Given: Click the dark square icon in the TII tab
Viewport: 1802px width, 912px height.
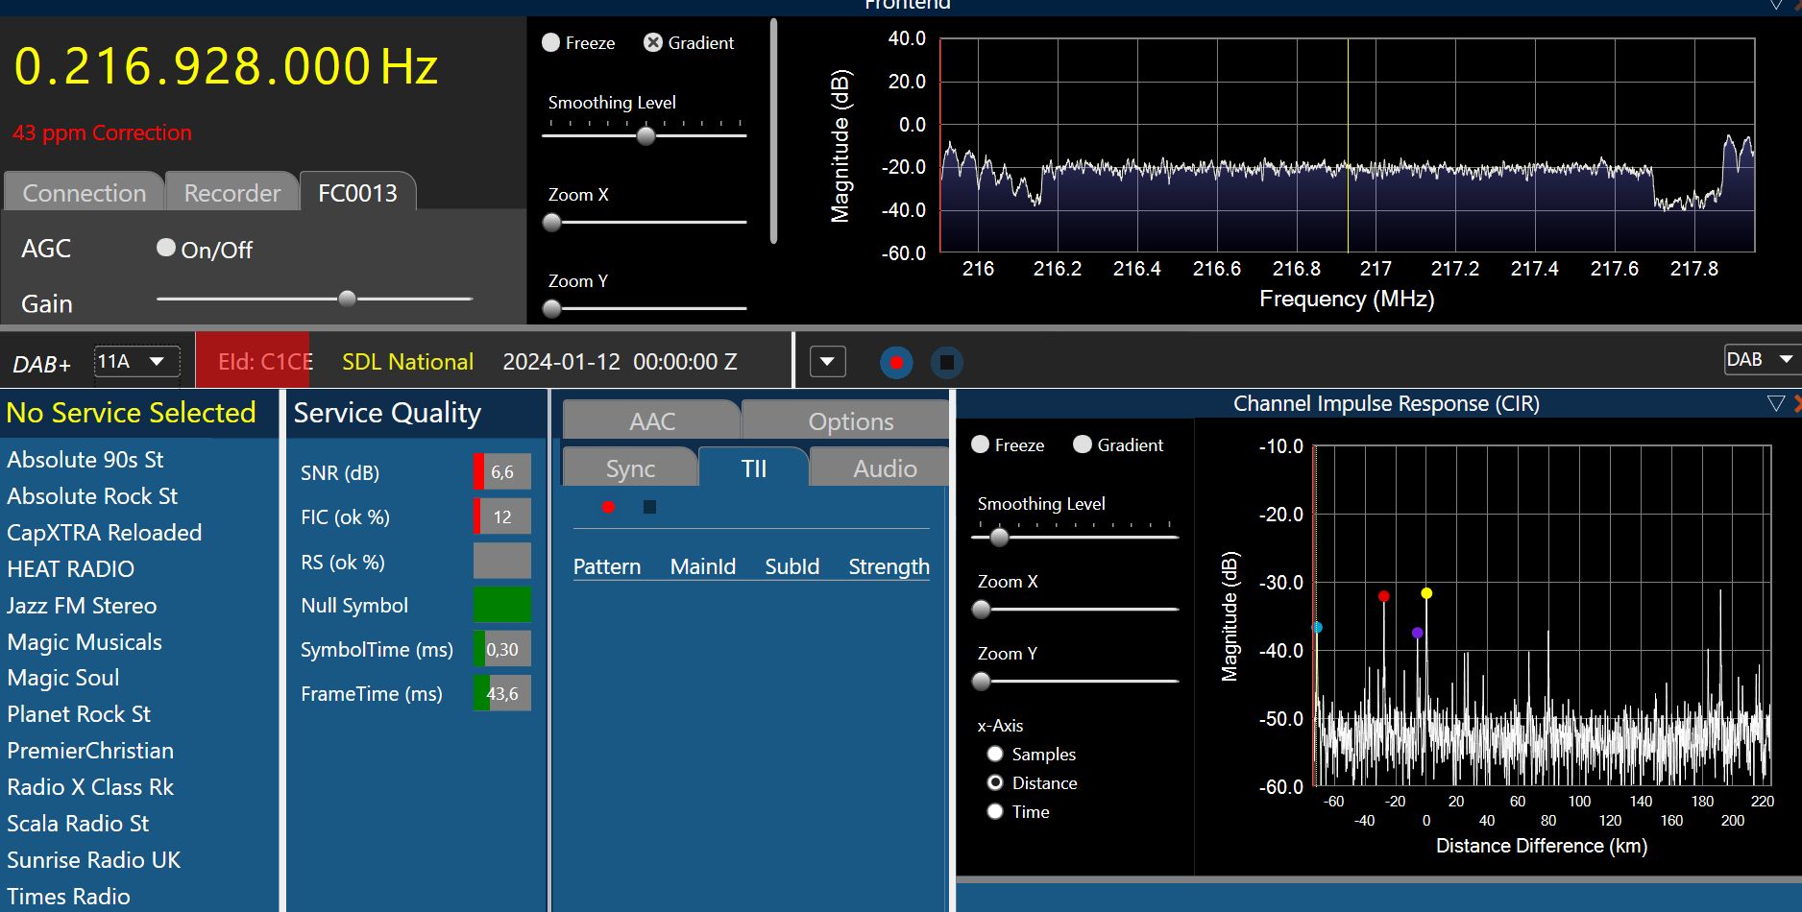Looking at the screenshot, I should click(649, 507).
